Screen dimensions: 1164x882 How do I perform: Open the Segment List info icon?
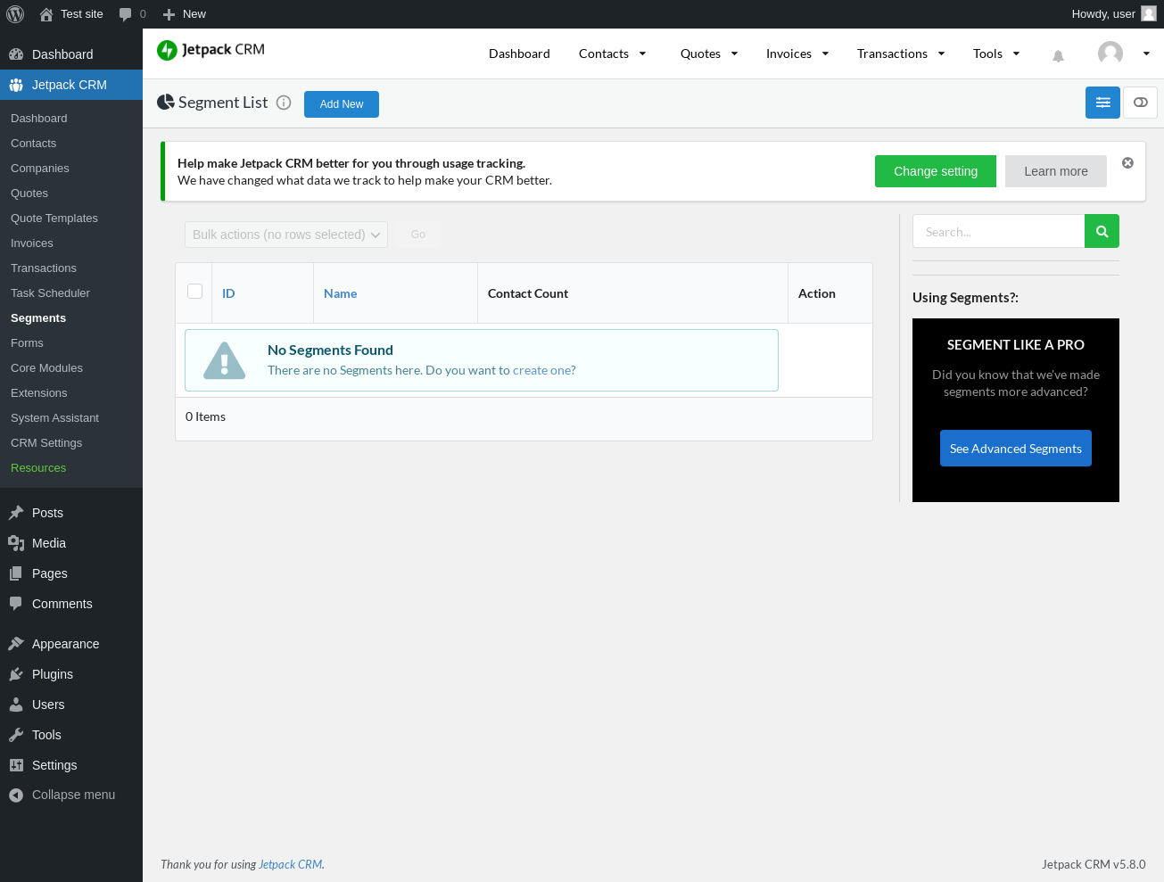point(284,103)
